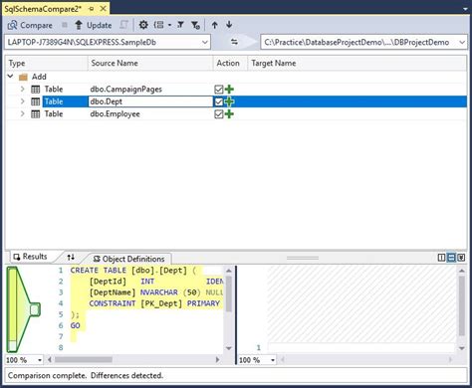This screenshot has height=388, width=472.
Task: Collapse the definitions pane icon
Action: (461, 258)
